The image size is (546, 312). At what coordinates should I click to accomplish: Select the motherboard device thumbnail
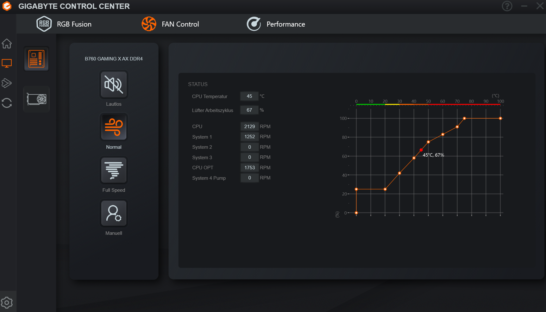pyautogui.click(x=36, y=59)
